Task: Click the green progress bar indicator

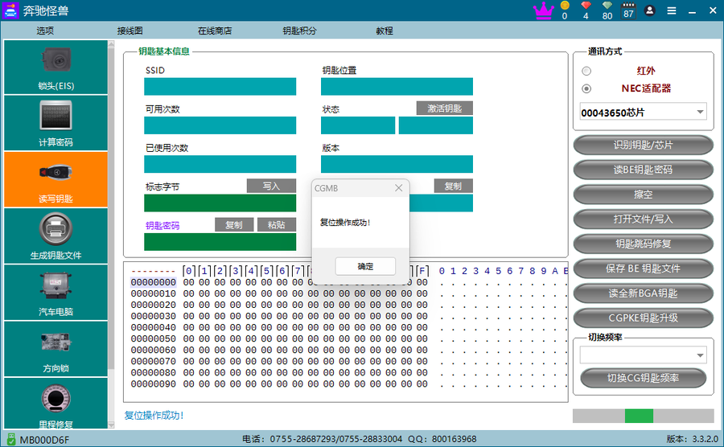Action: tap(639, 416)
